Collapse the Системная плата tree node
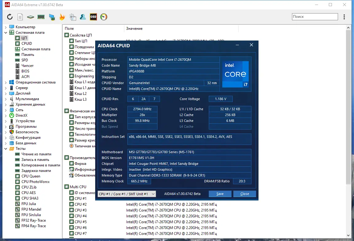 coord(6,33)
